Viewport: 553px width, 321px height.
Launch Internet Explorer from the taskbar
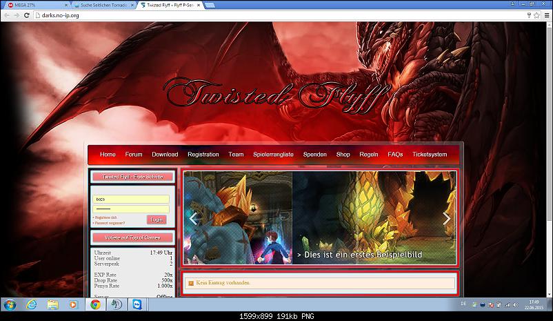pyautogui.click(x=32, y=304)
